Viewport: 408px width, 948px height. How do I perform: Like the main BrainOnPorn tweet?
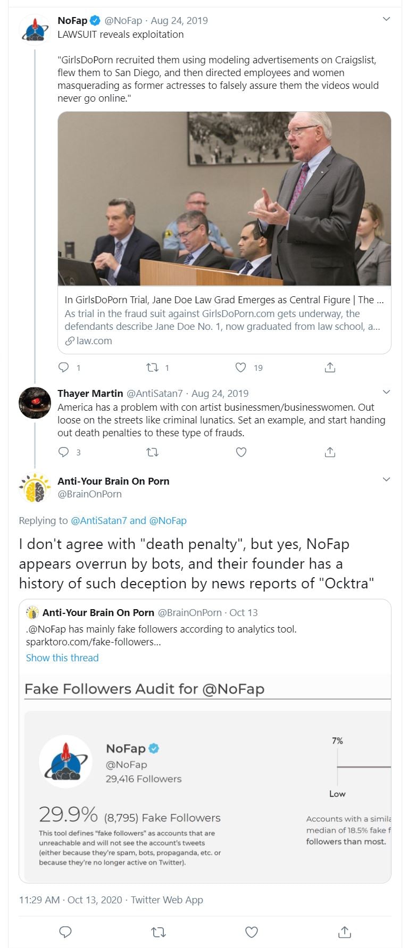tap(252, 932)
